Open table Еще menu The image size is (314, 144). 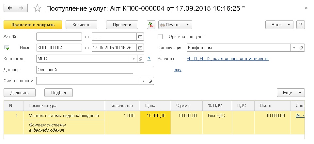290,93
